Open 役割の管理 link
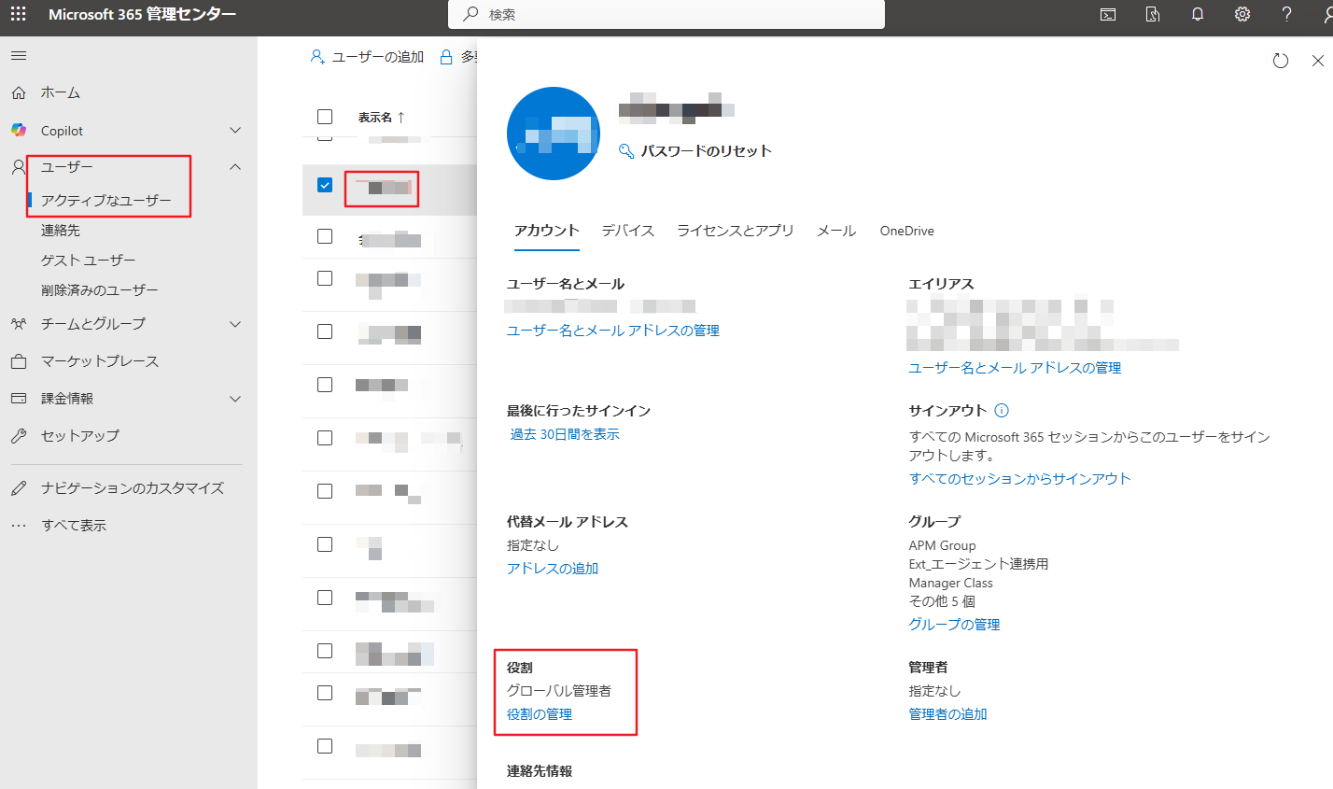The image size is (1333, 789). click(x=540, y=714)
